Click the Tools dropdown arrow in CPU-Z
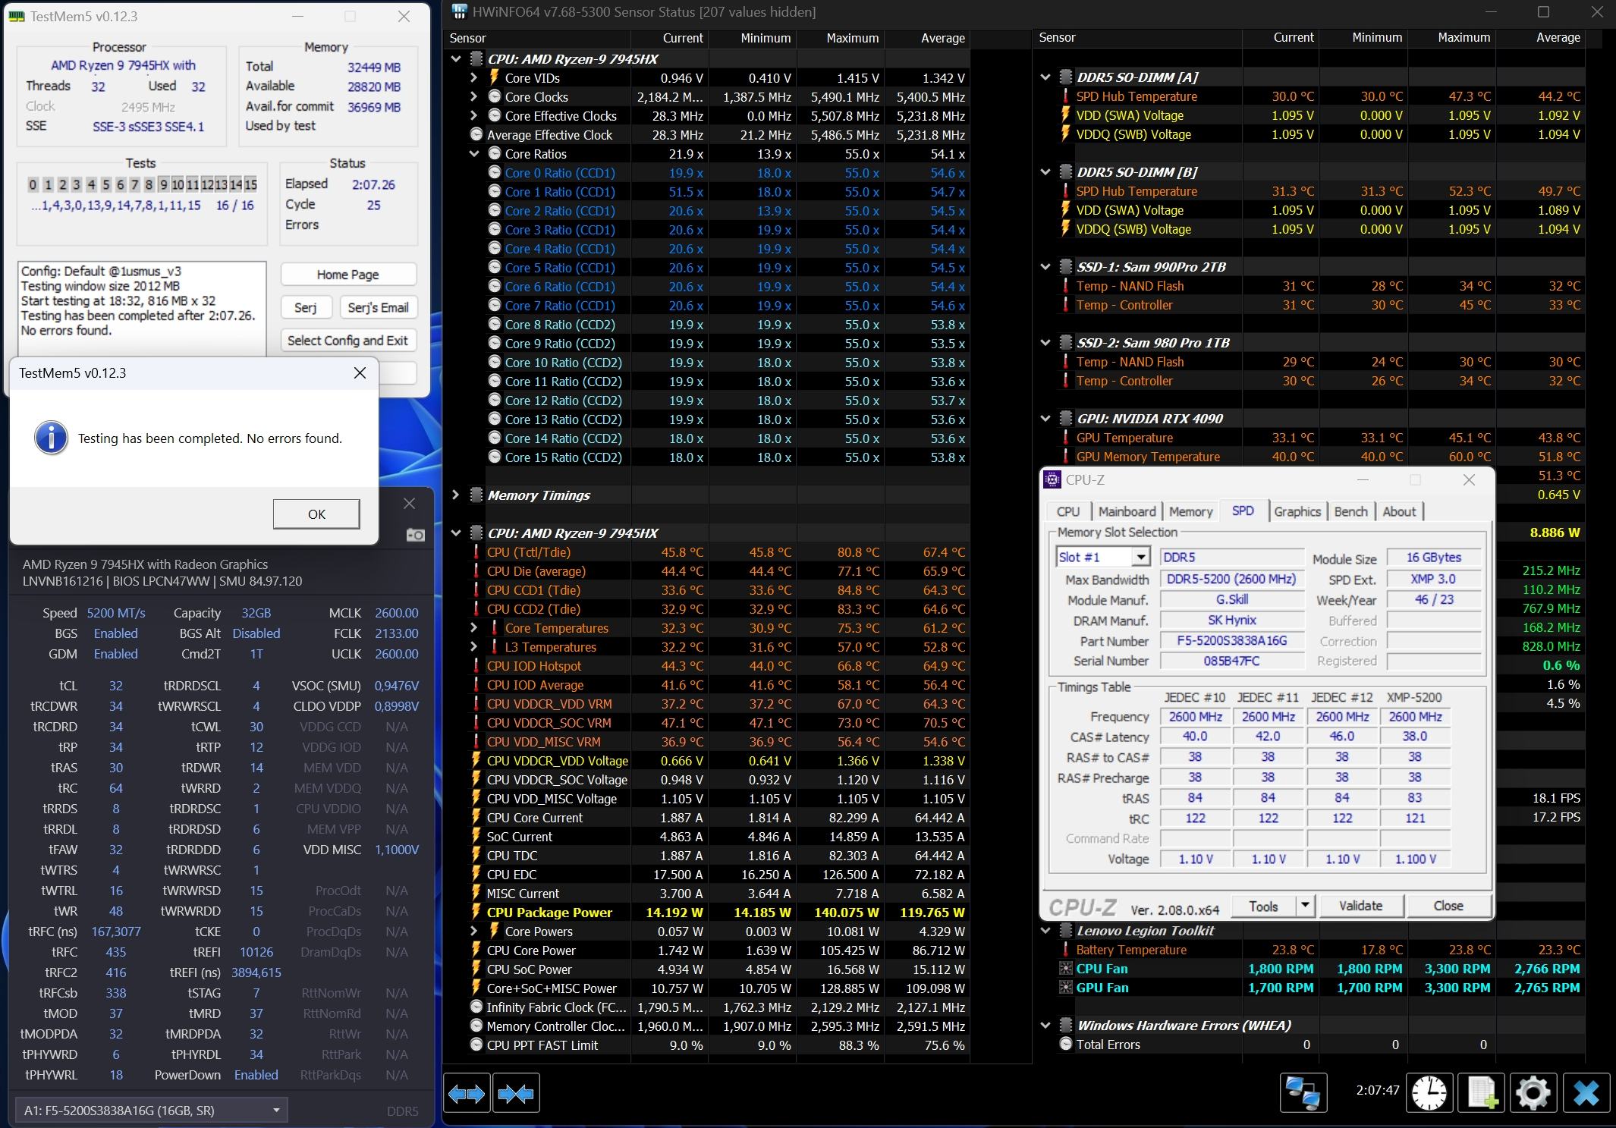 (x=1304, y=906)
